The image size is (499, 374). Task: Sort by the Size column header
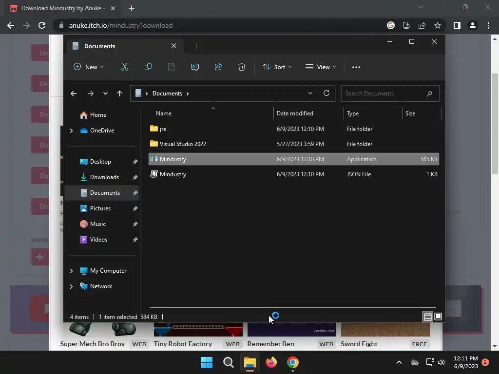click(x=410, y=113)
